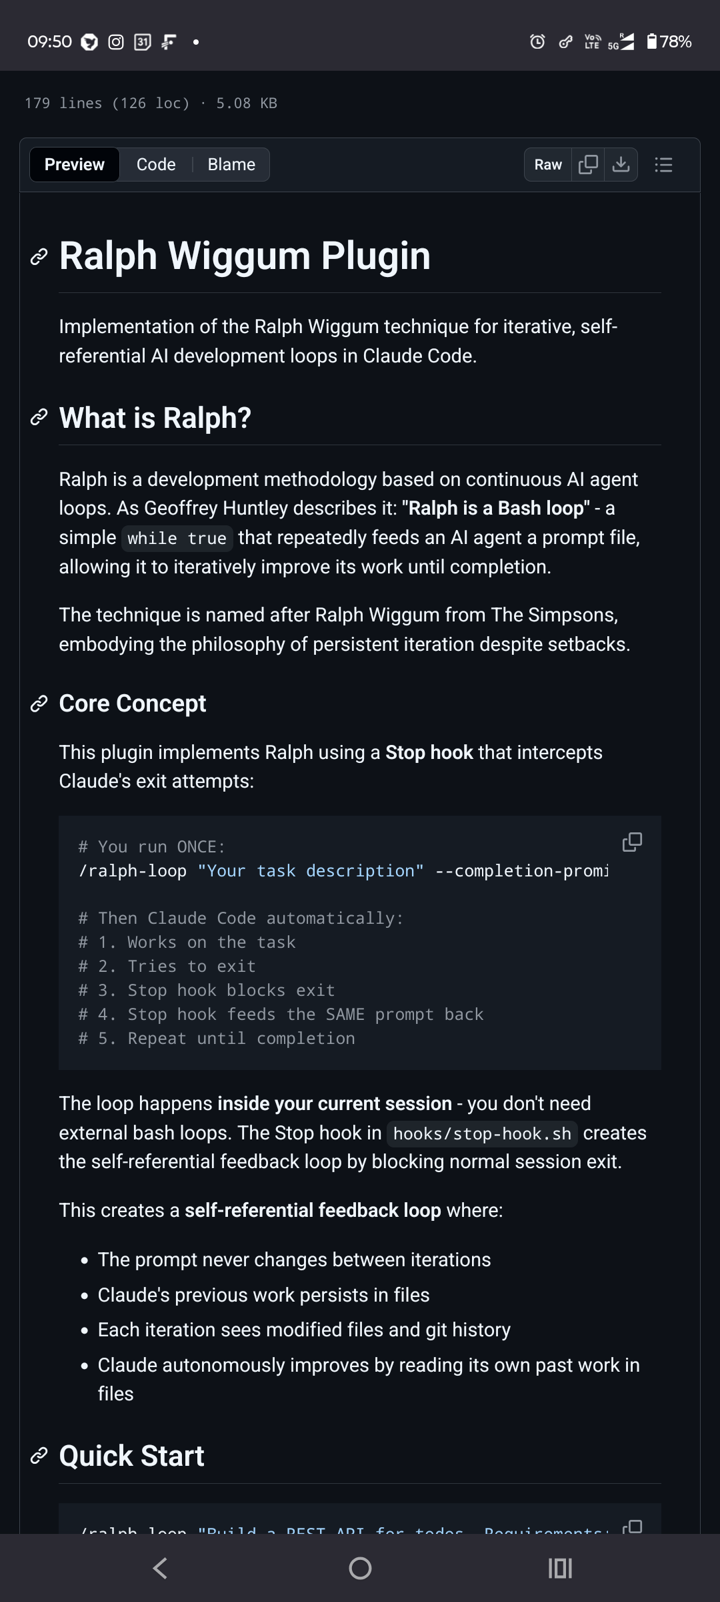Switch to the Code tab

pos(156,164)
